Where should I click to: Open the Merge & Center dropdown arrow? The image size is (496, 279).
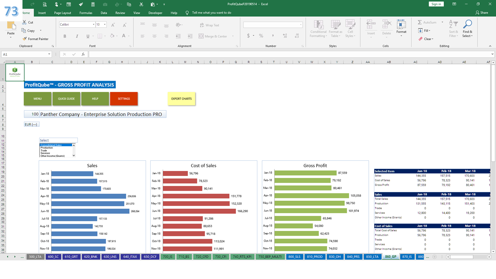(x=232, y=36)
